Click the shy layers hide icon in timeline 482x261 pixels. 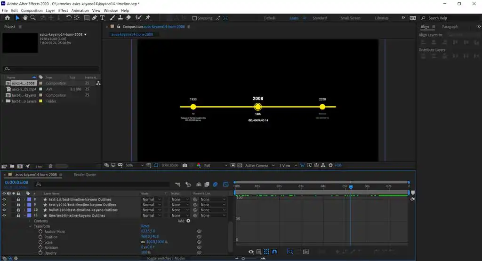pyautogui.click(x=199, y=184)
